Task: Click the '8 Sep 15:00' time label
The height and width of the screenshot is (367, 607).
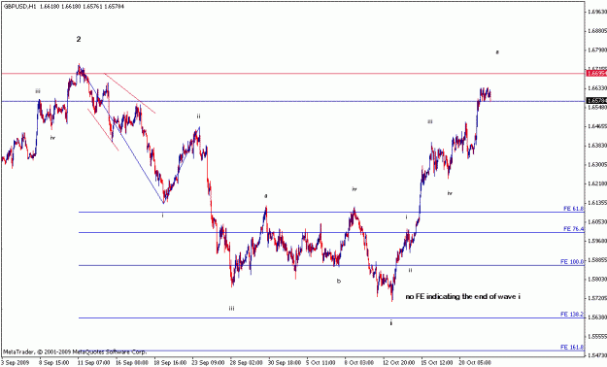Action: click(x=53, y=363)
